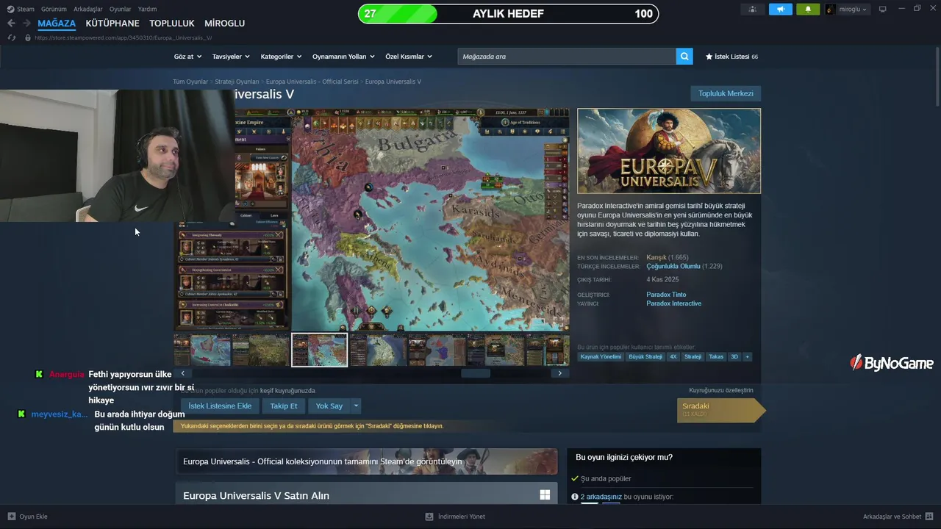The width and height of the screenshot is (941, 529).
Task: Select the first screenshot thumbnail in strip
Action: (x=202, y=350)
